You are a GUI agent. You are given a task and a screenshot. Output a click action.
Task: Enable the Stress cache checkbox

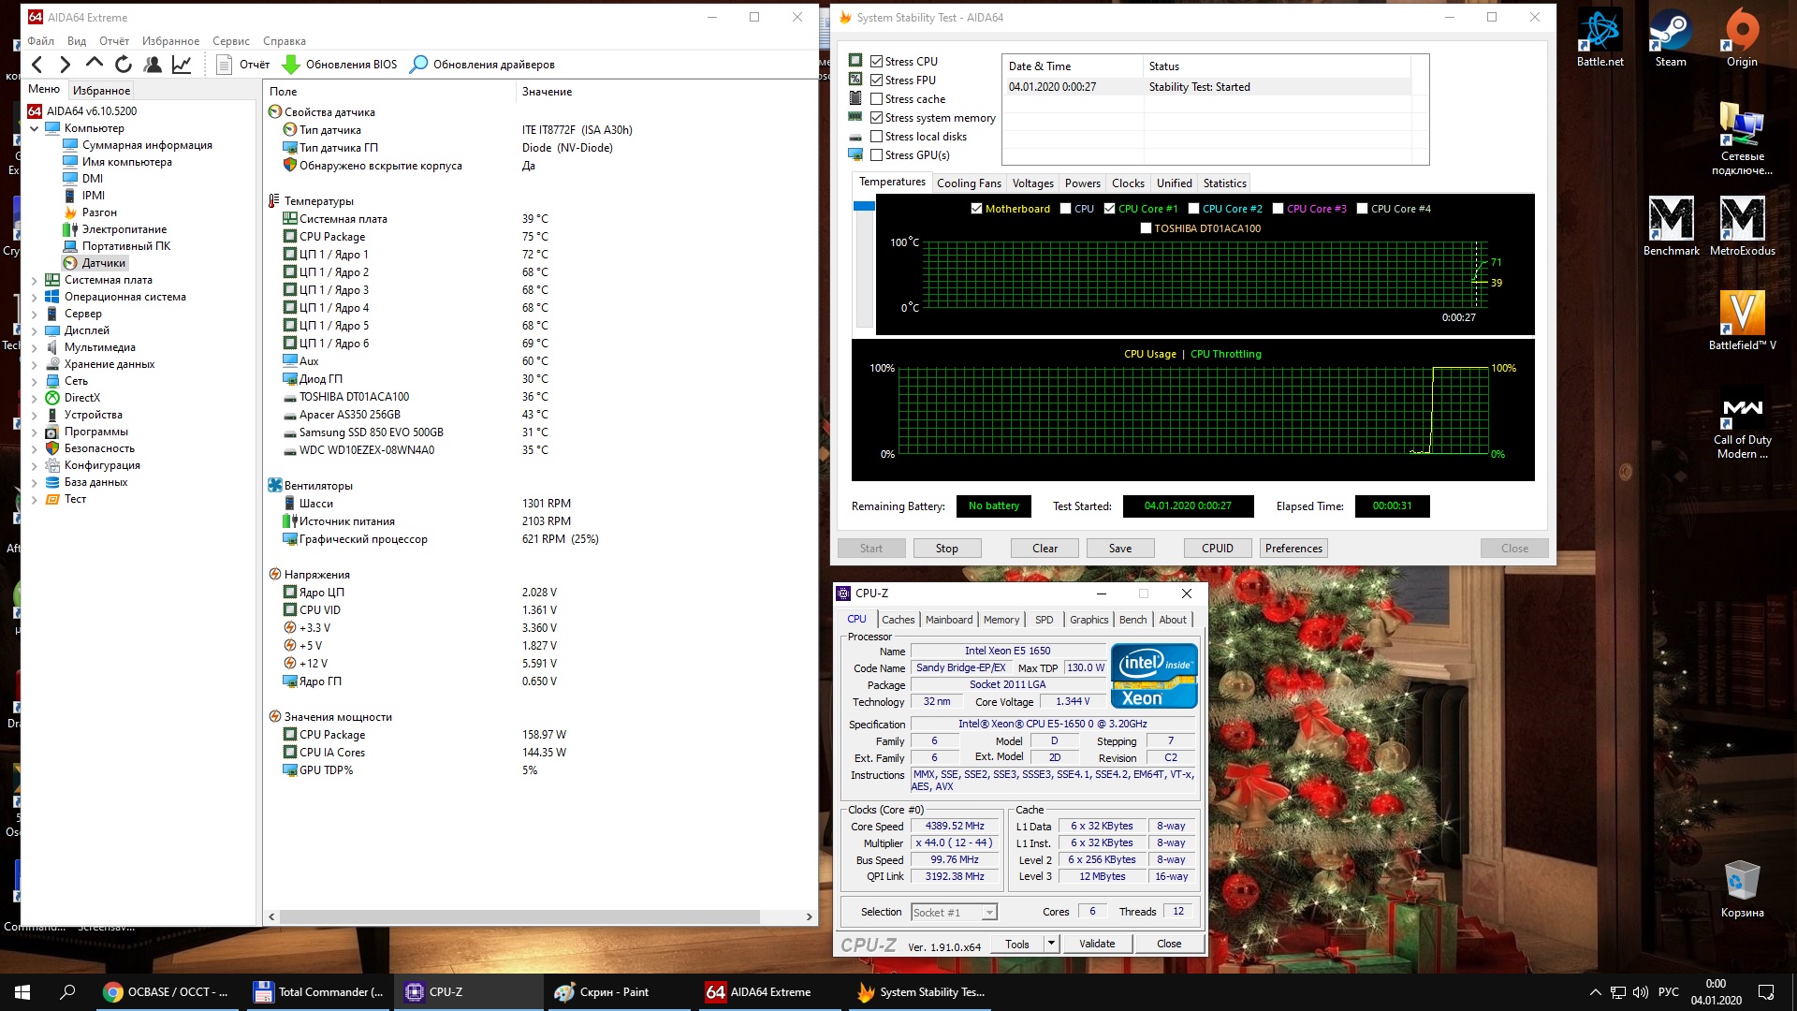pos(877,99)
